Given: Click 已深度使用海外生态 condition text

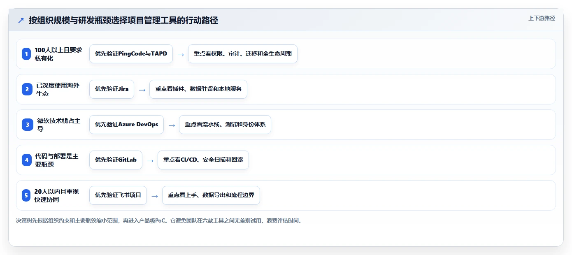Looking at the screenshot, I should click(x=58, y=89).
